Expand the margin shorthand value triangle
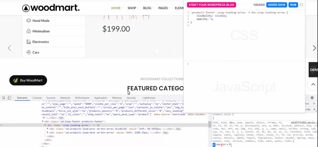Screen dimensions: 318x147 click(x=227, y=144)
